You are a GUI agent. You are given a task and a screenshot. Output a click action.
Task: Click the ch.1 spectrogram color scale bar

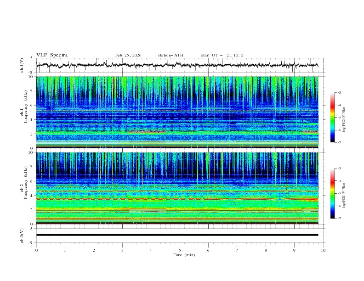pos(333,118)
